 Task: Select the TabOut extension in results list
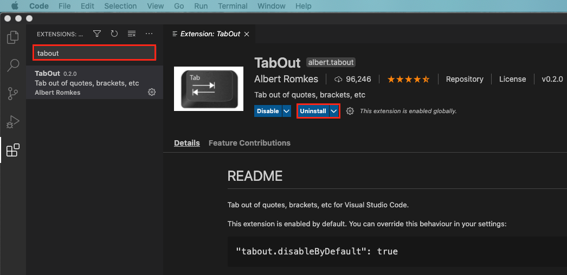pos(94,83)
